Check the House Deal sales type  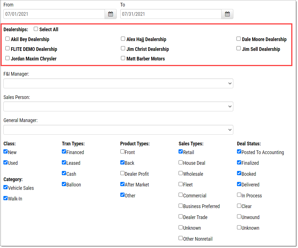(x=180, y=163)
